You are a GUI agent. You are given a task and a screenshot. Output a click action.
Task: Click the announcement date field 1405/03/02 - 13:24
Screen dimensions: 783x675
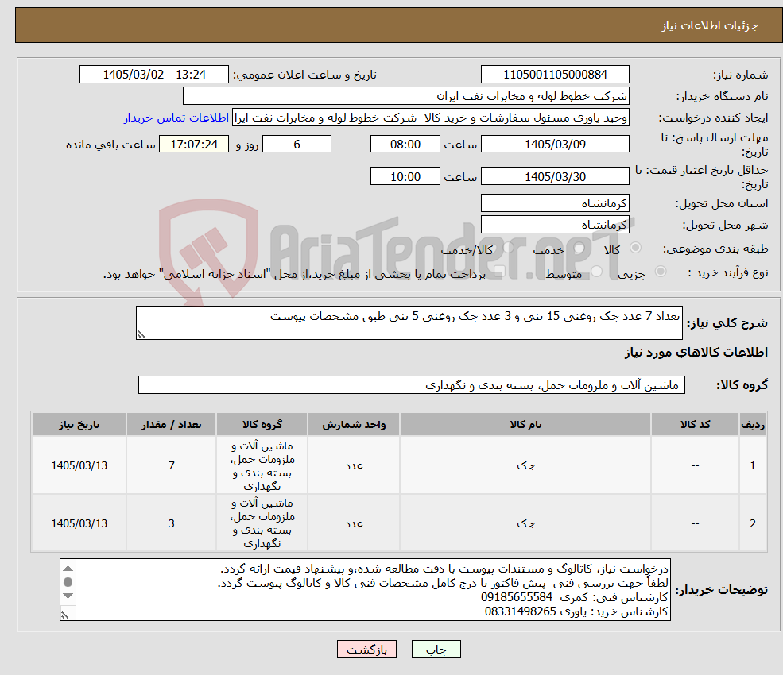click(153, 75)
